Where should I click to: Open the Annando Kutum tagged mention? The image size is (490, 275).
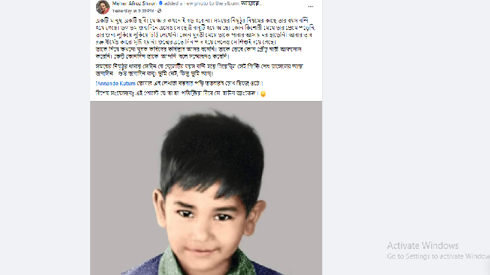pos(116,83)
